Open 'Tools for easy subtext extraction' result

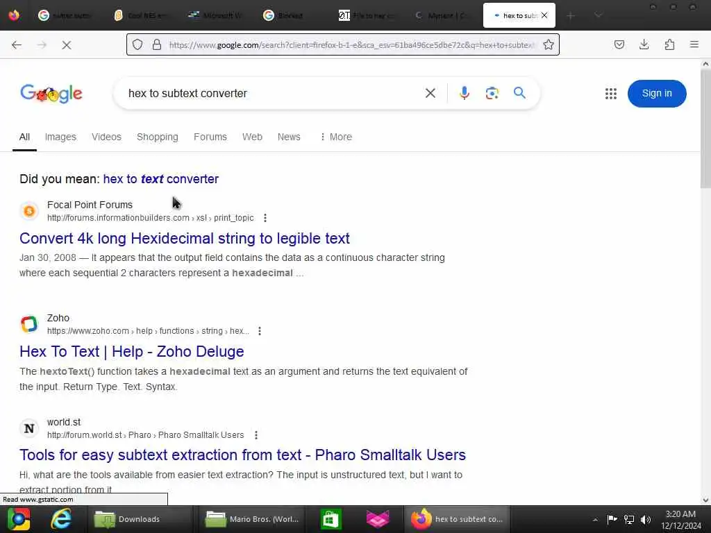point(242,455)
